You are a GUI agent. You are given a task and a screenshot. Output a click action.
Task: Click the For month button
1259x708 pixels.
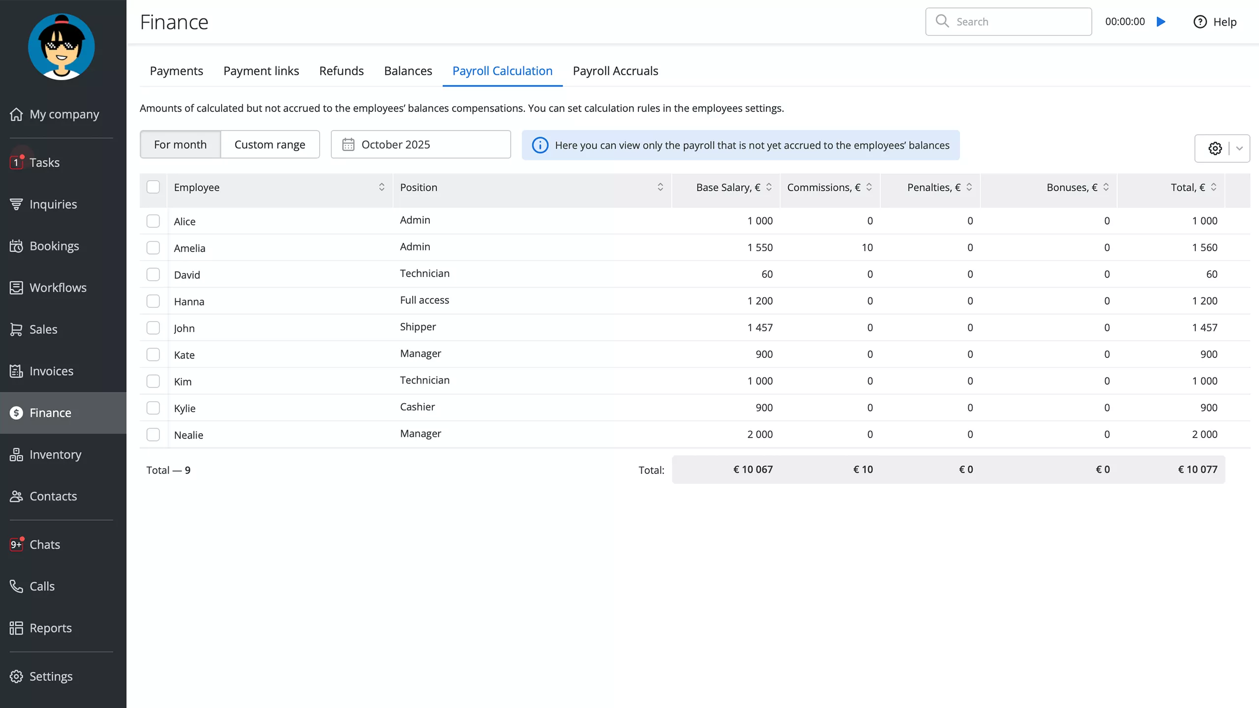point(180,145)
